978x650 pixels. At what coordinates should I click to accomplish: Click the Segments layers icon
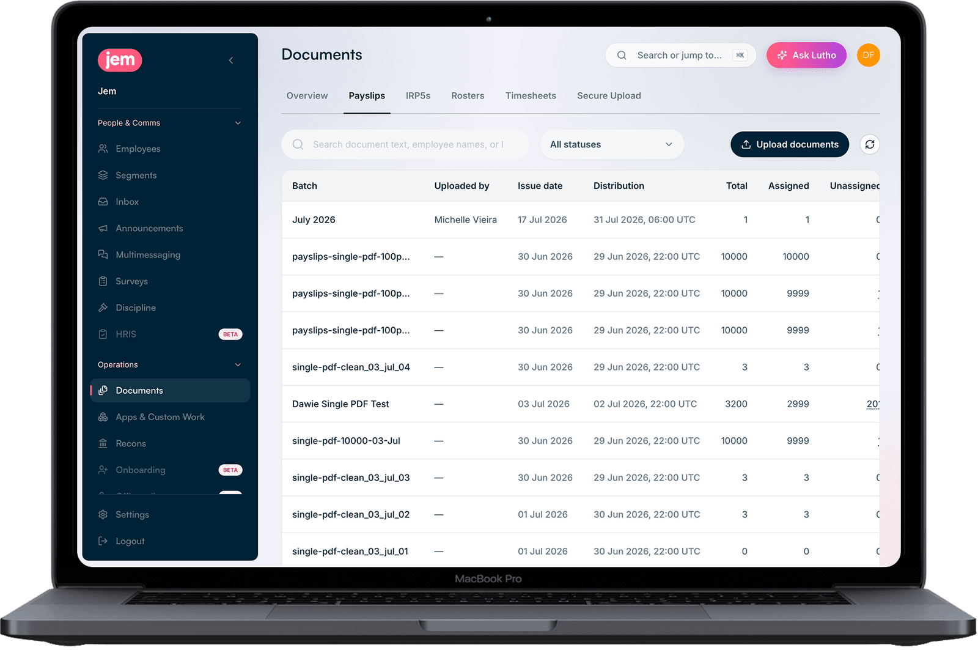pos(103,175)
